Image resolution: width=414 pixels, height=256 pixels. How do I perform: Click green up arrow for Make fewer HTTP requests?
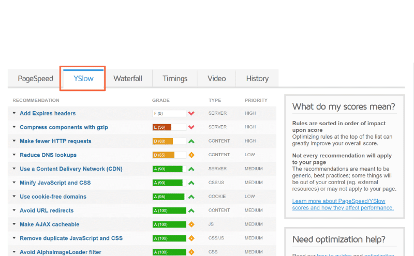tap(191, 141)
